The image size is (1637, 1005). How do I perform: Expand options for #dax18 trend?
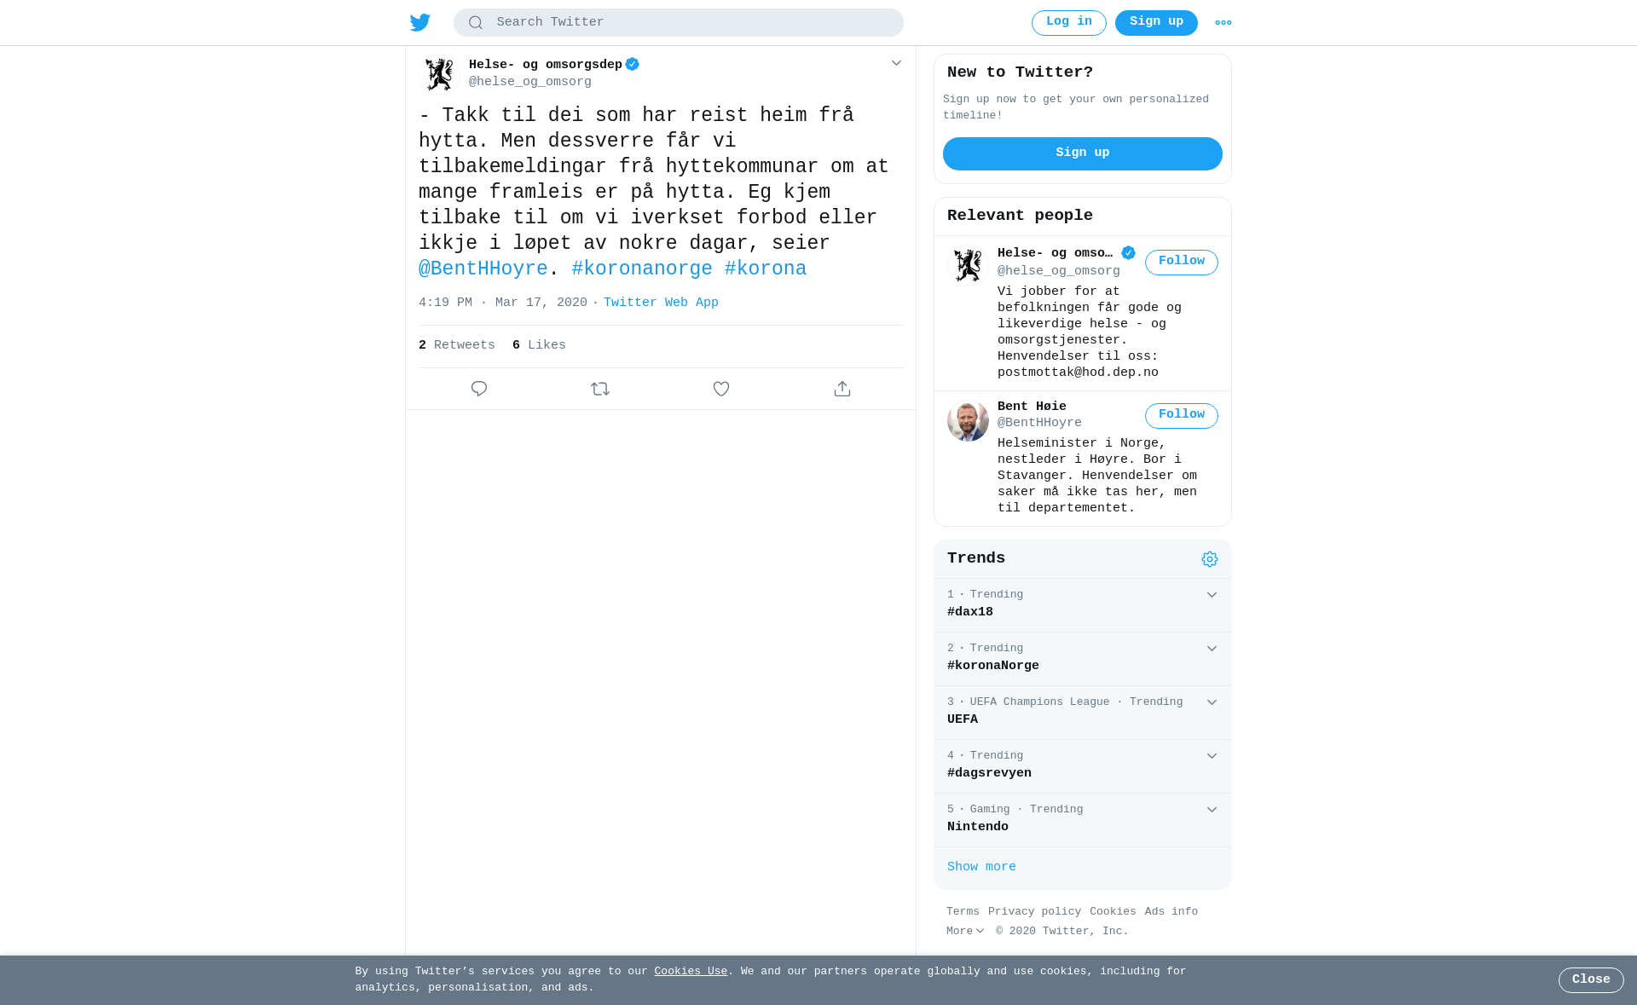pos(1212,595)
